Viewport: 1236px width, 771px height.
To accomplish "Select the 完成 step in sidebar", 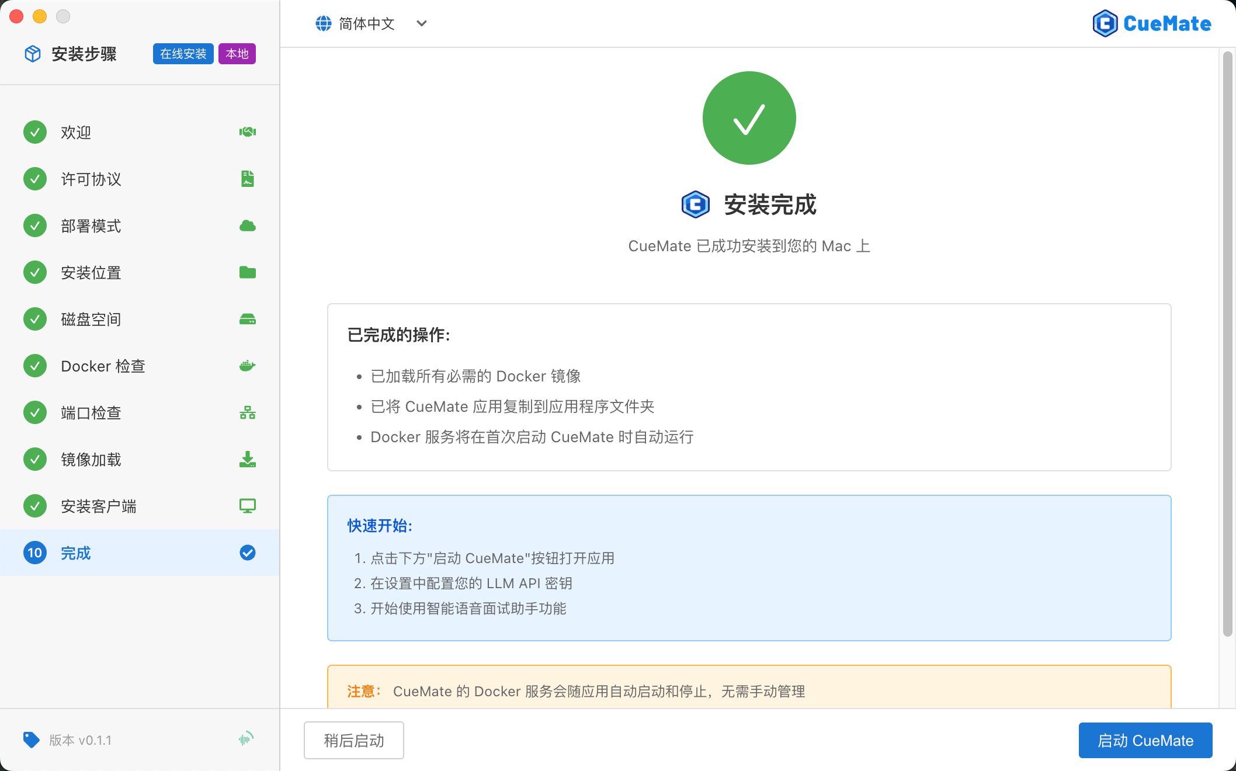I will click(x=76, y=553).
